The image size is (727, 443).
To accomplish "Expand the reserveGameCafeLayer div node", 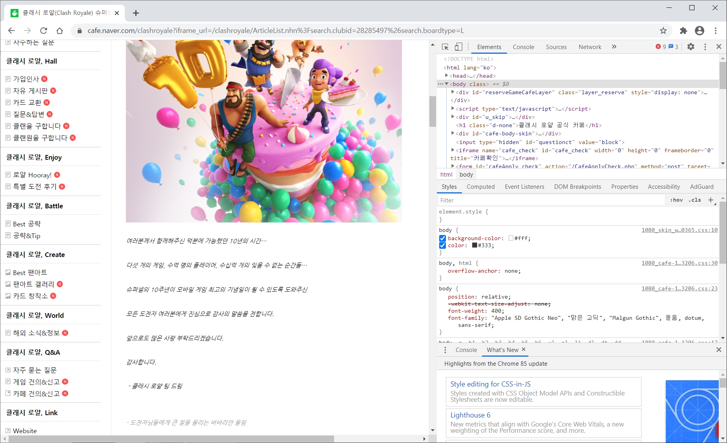I will click(x=453, y=92).
